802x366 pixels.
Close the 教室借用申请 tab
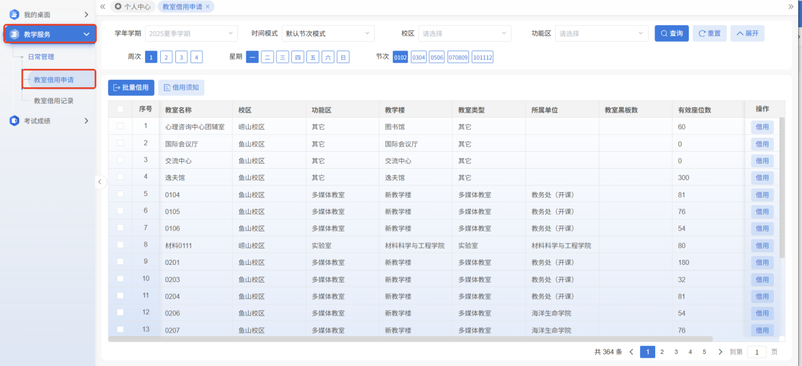(x=208, y=6)
